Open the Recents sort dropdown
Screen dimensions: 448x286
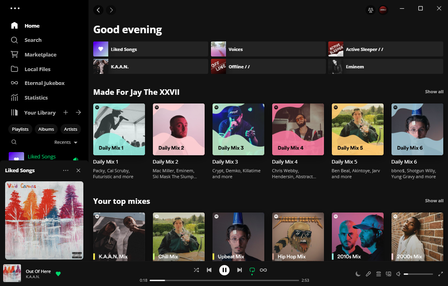click(66, 142)
